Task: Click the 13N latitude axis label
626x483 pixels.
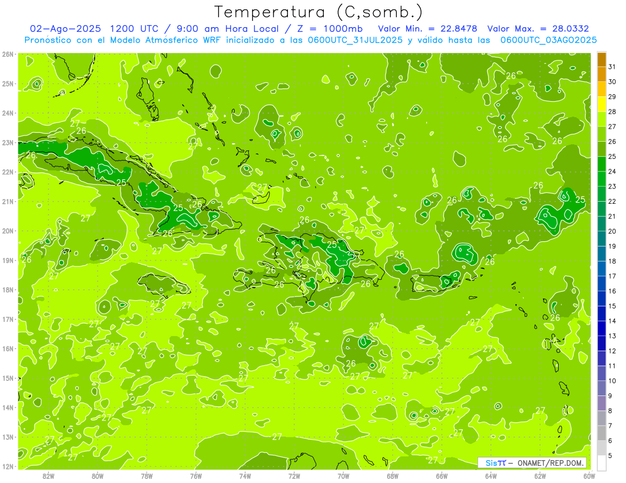Action: click(x=8, y=437)
